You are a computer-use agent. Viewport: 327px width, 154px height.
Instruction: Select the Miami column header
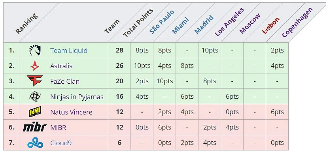coord(180,25)
